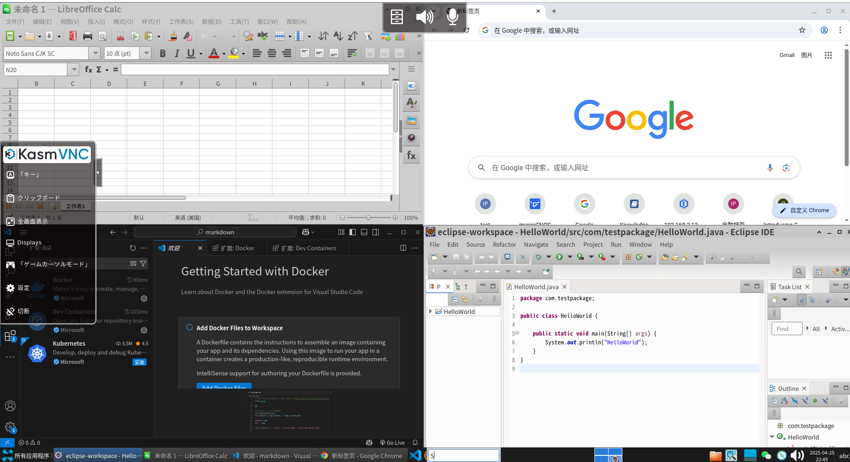Open Google apps grid icon
850x462 pixels.
coord(828,55)
